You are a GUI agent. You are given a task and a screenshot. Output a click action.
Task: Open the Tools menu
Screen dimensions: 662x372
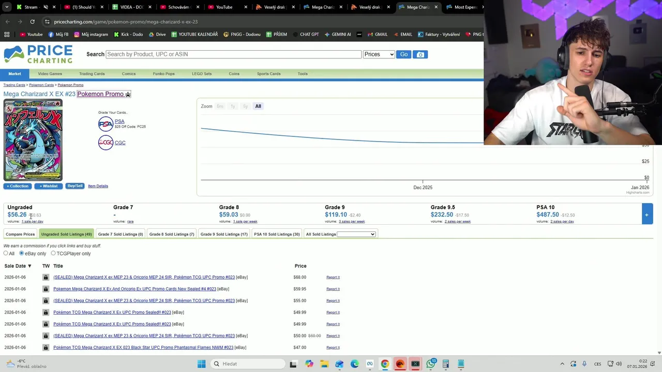[303, 74]
